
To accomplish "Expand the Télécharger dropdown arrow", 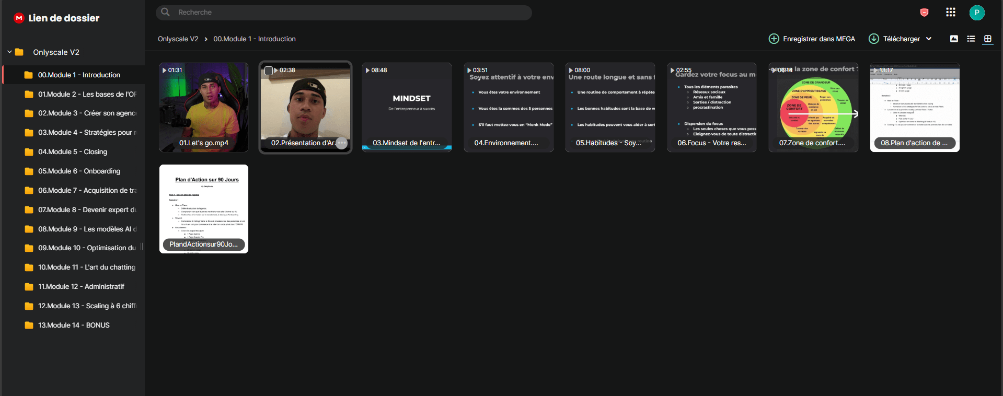I will (x=929, y=39).
